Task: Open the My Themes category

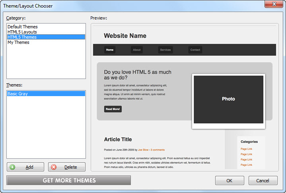Action: pos(18,42)
